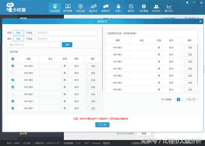Image resolution: width=205 pixels, height=146 pixels.
Task: Uncheck the third friend row checkbox
Action: coord(13,80)
